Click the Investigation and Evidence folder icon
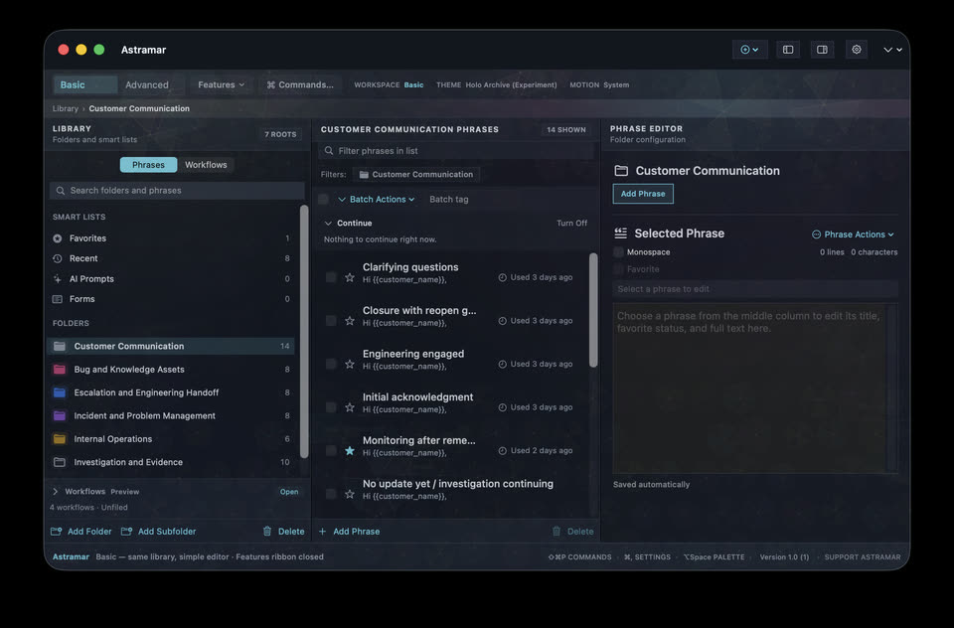Screen dimensions: 954x628 point(60,462)
